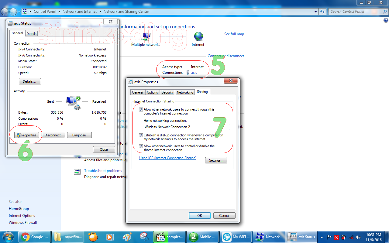Click the Diagnose button
This screenshot has height=243, width=389.
[x=79, y=135]
